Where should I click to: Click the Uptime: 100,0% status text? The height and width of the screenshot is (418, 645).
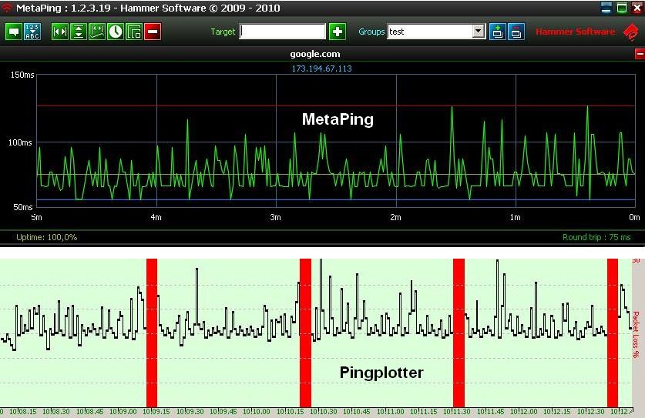tap(46, 237)
